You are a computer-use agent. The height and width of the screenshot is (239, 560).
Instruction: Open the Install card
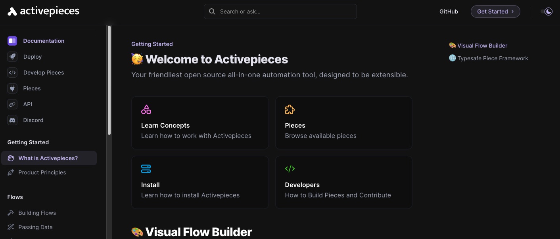coord(200,182)
